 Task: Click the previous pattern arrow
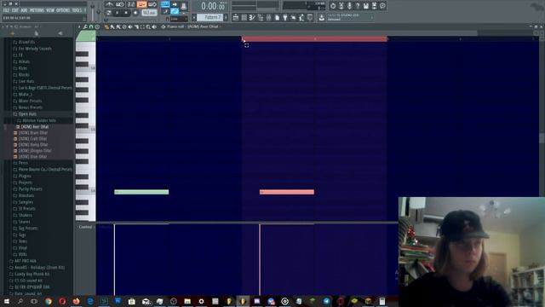tap(194, 17)
